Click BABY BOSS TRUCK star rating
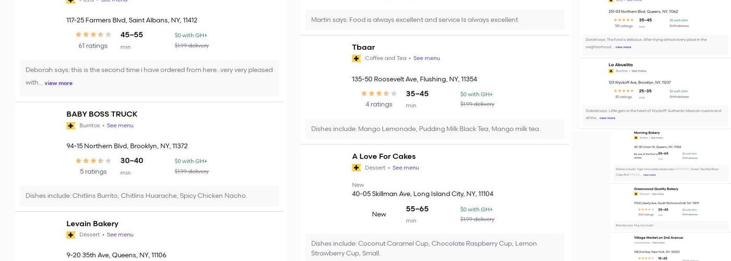 (93, 161)
